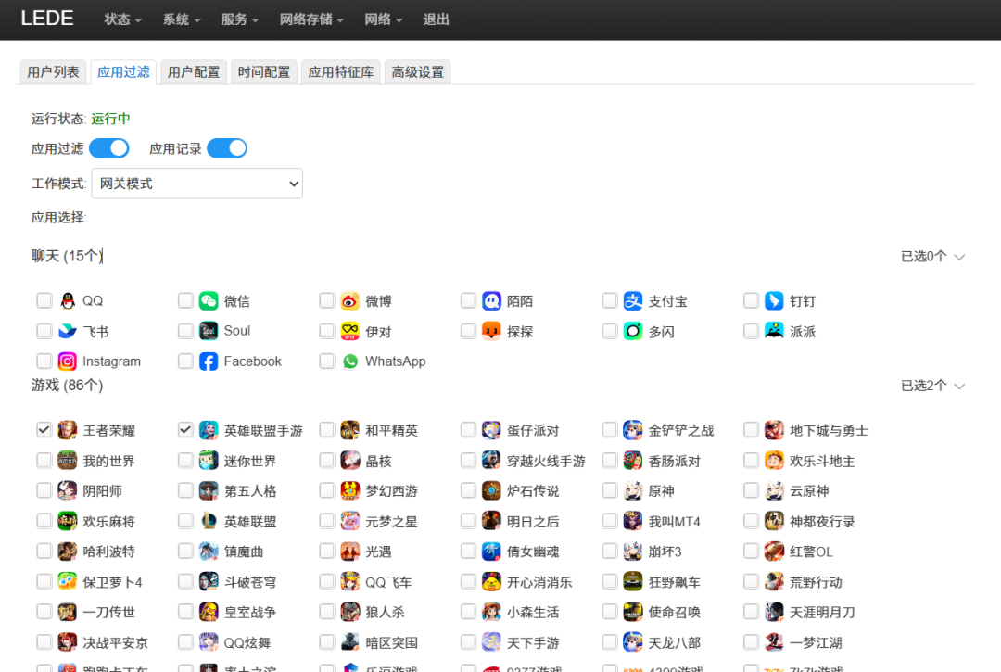1001x672 pixels.
Task: Open the 系统 menu in the top bar
Action: (x=181, y=19)
